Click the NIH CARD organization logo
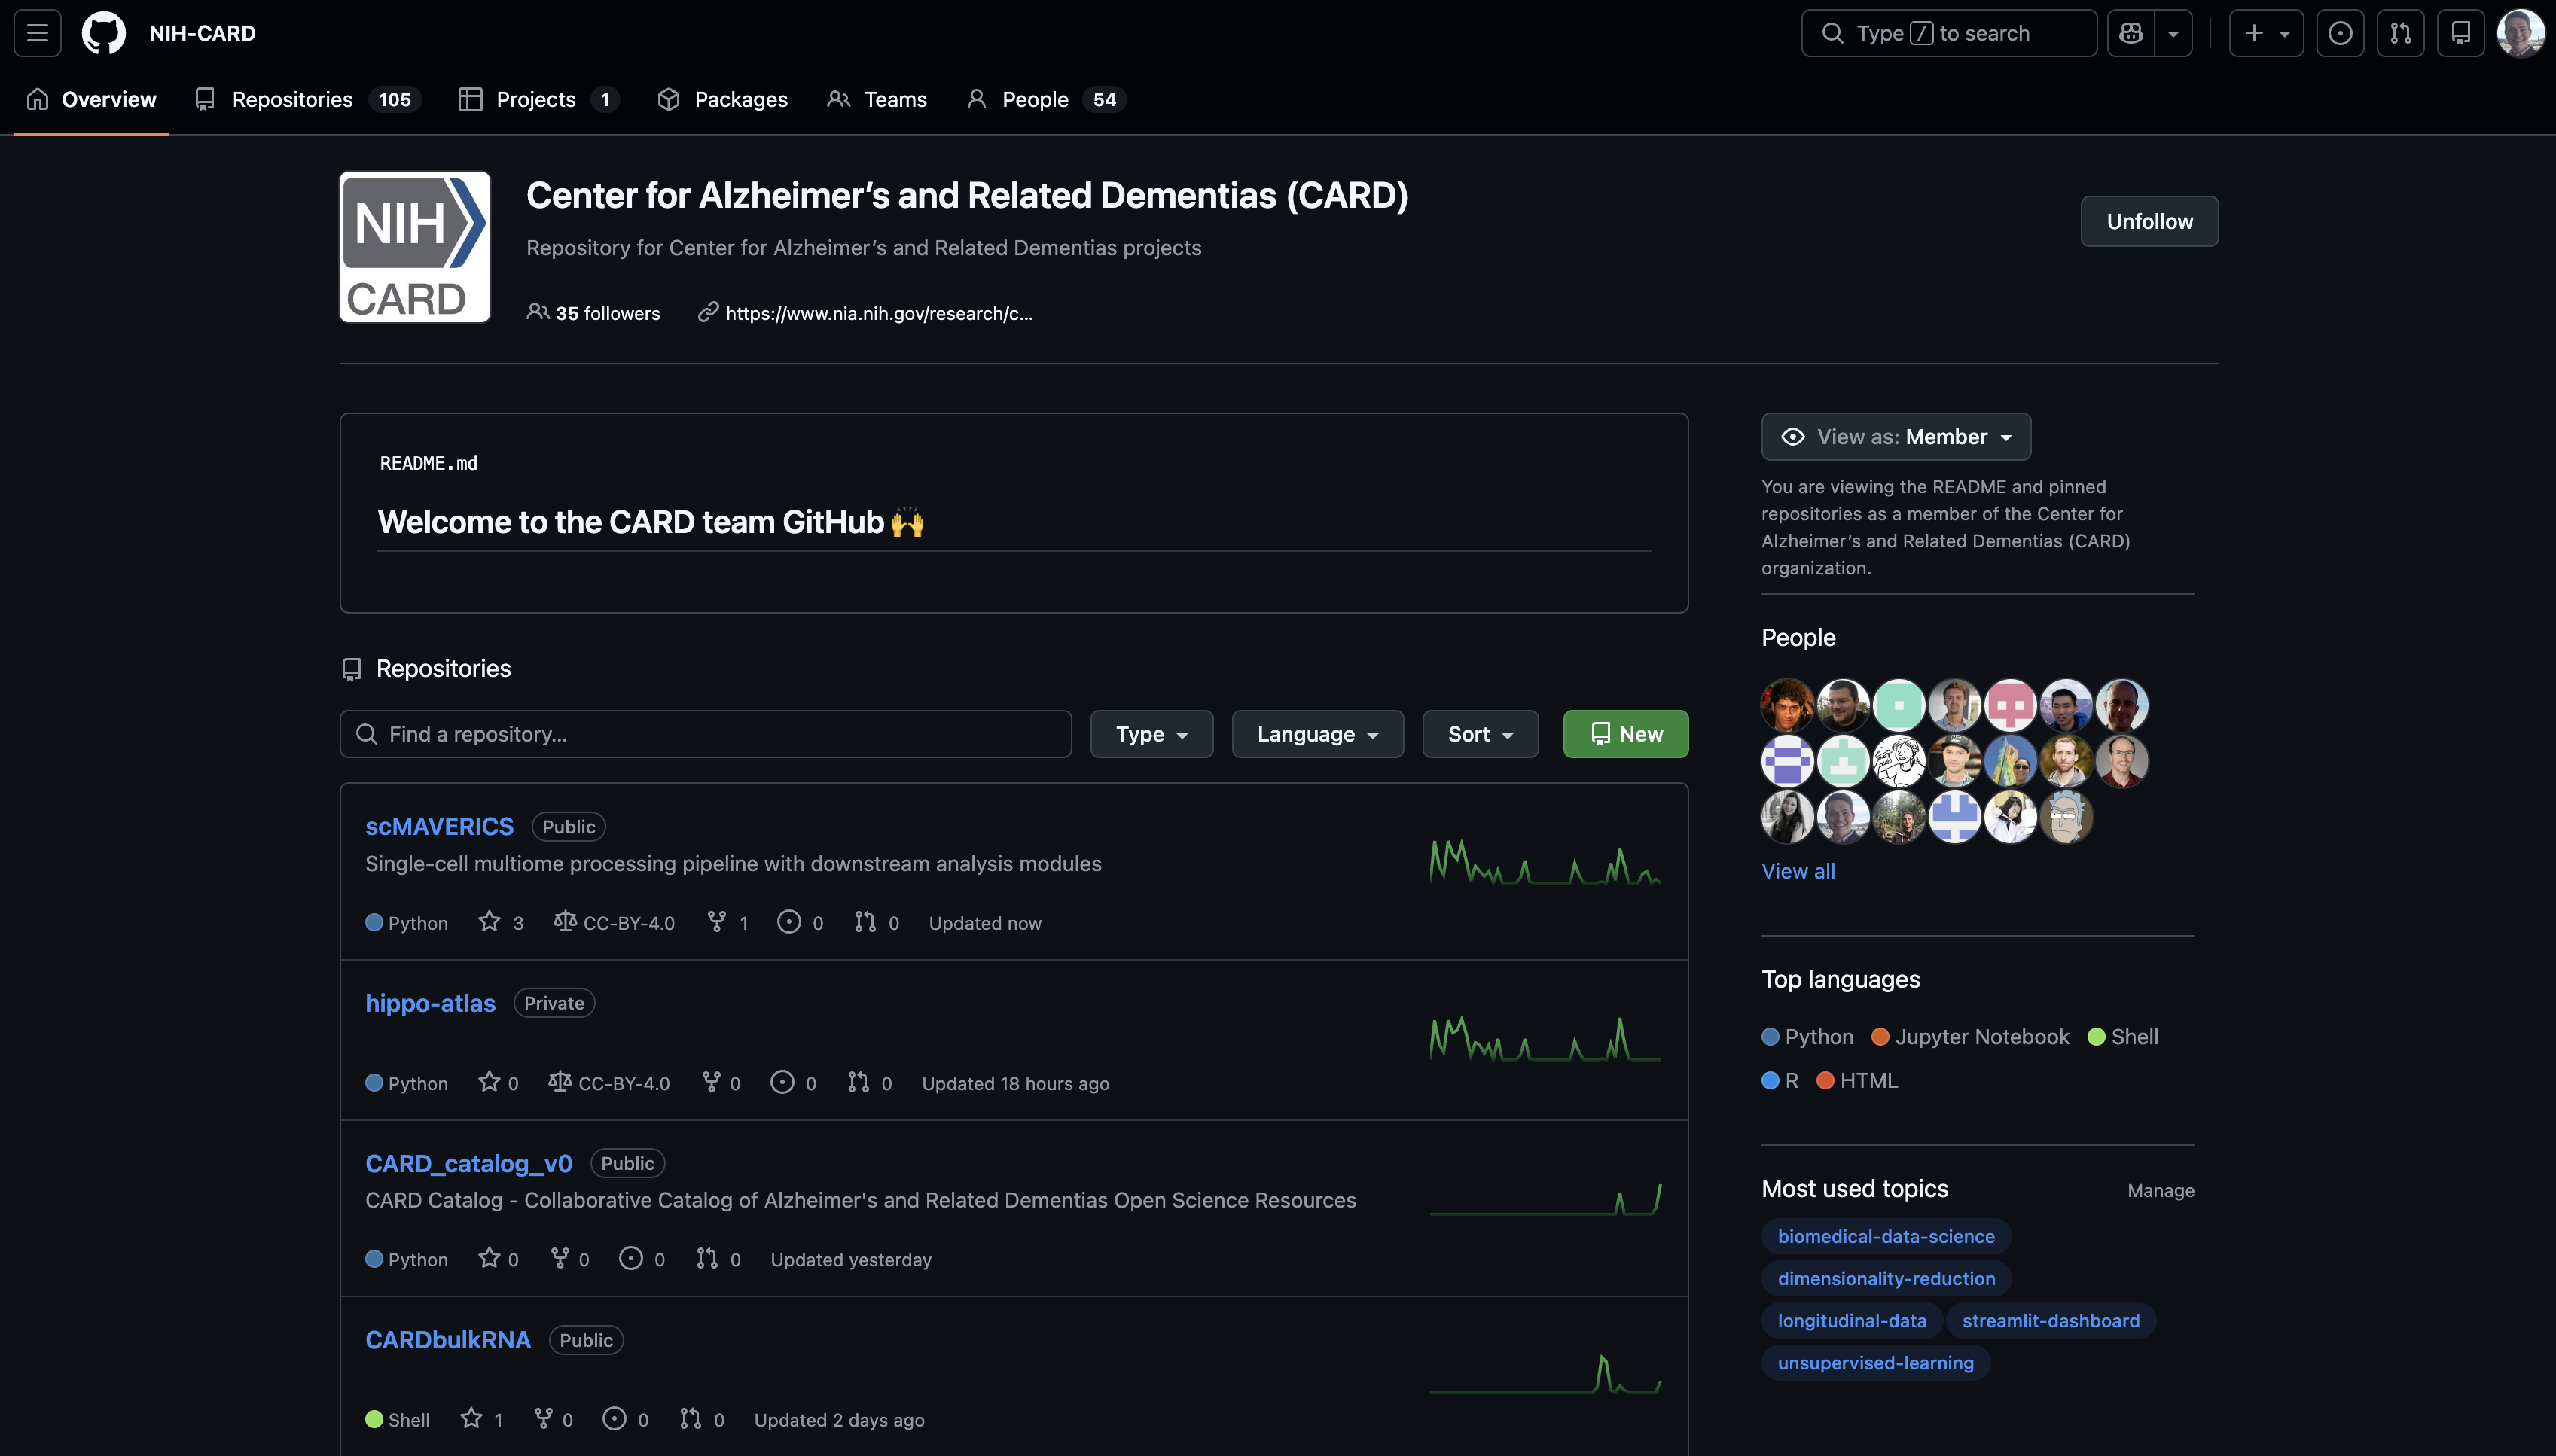 point(415,247)
